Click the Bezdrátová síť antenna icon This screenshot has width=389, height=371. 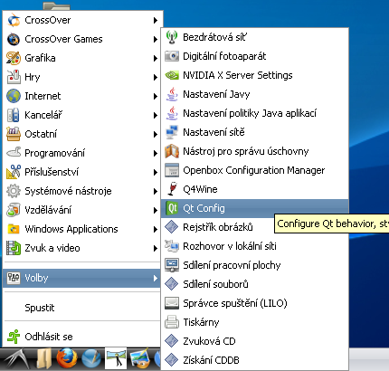(172, 37)
